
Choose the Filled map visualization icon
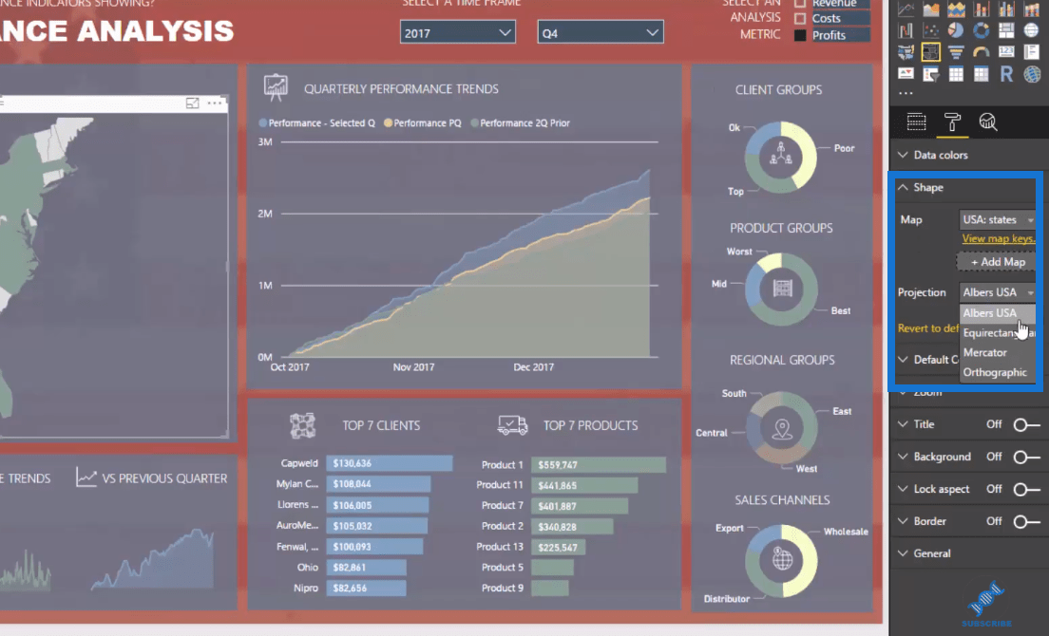[906, 52]
